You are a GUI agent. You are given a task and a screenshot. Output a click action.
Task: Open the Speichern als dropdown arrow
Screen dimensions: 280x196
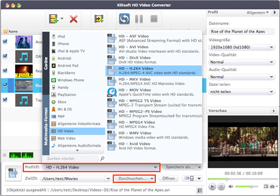[x=200, y=168]
